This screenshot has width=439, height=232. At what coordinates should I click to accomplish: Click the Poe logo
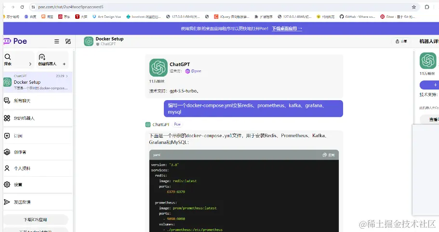point(15,41)
